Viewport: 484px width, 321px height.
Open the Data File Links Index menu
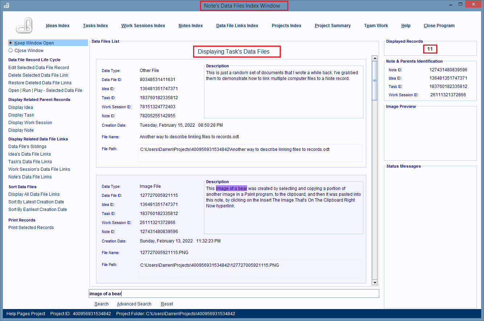[x=237, y=26]
